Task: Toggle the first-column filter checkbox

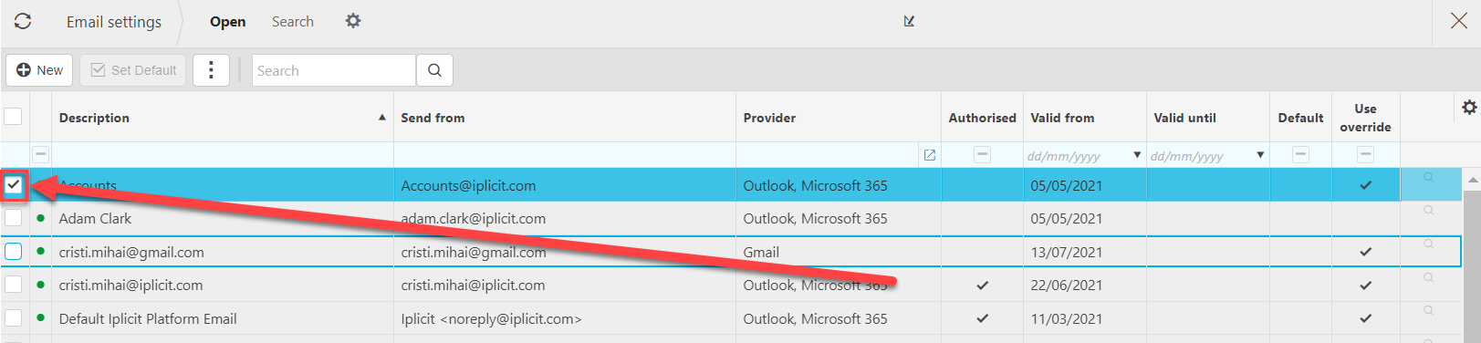Action: (41, 154)
